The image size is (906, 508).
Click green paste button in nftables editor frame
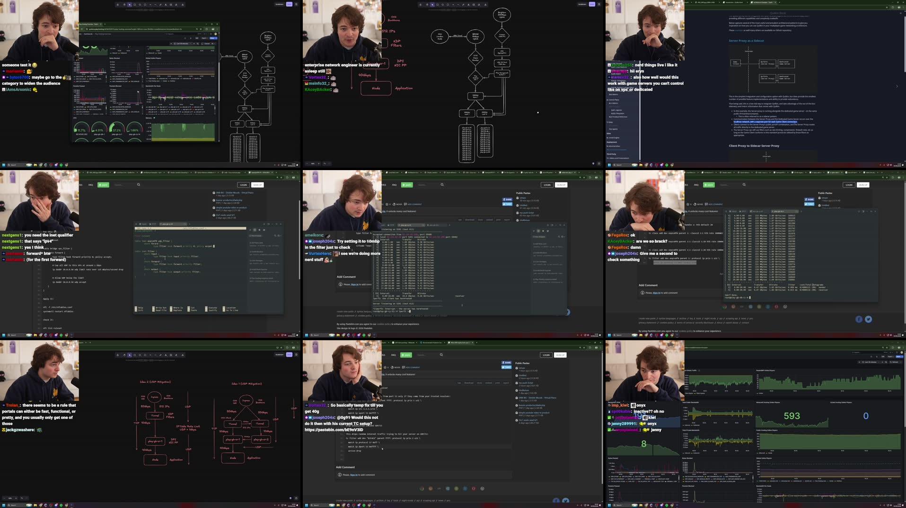pyautogui.click(x=103, y=185)
